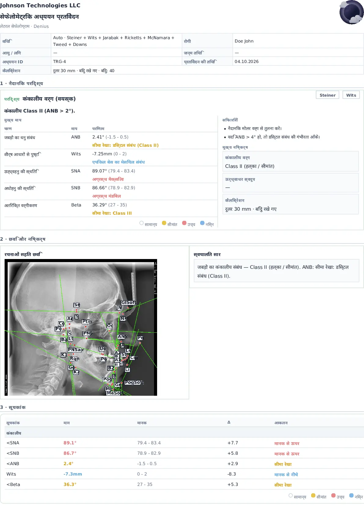
Task: Click the heading "कंकालीय Class II (ANB > 2°)."
Action: click(40, 111)
